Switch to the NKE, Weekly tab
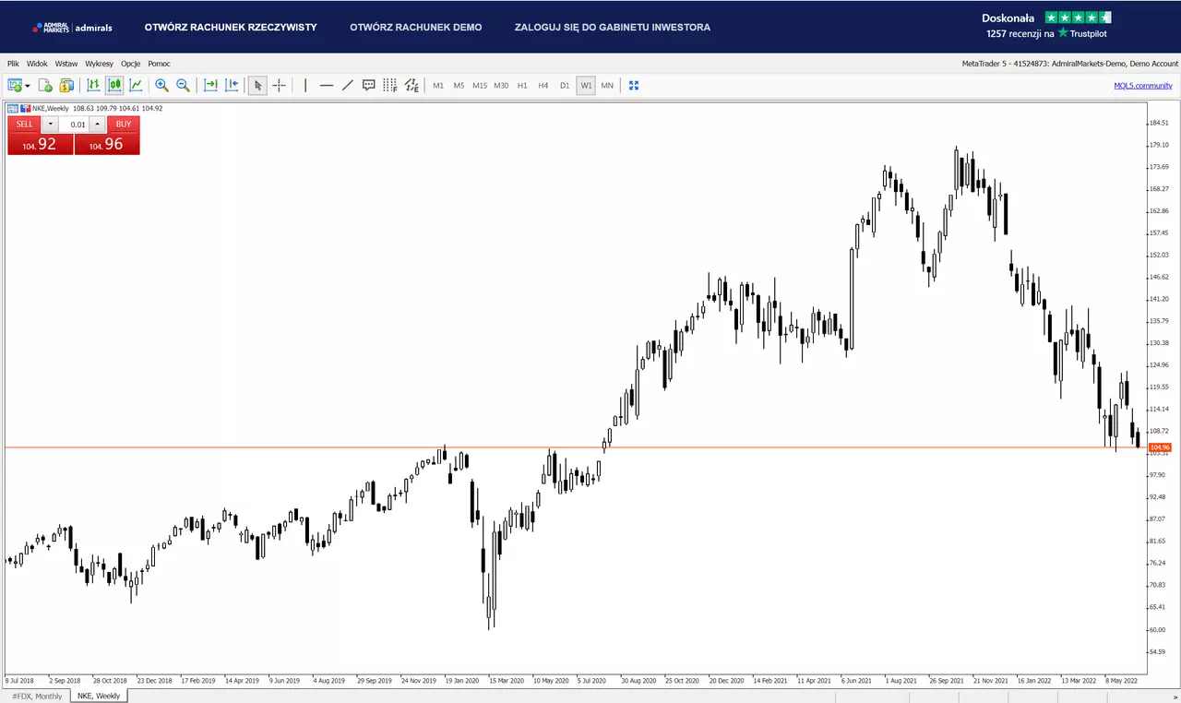Viewport: 1181px width, 703px height. point(99,696)
